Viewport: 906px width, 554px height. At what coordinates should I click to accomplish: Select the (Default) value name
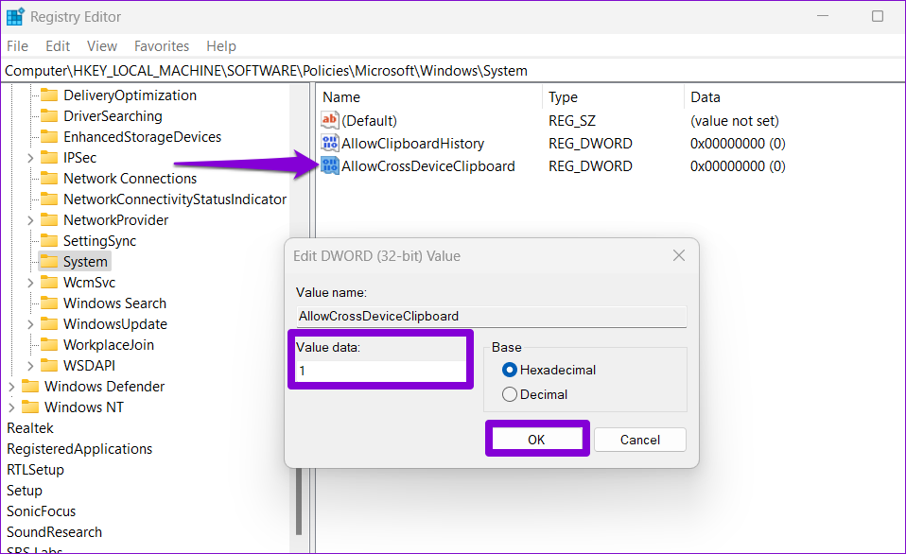pyautogui.click(x=369, y=121)
